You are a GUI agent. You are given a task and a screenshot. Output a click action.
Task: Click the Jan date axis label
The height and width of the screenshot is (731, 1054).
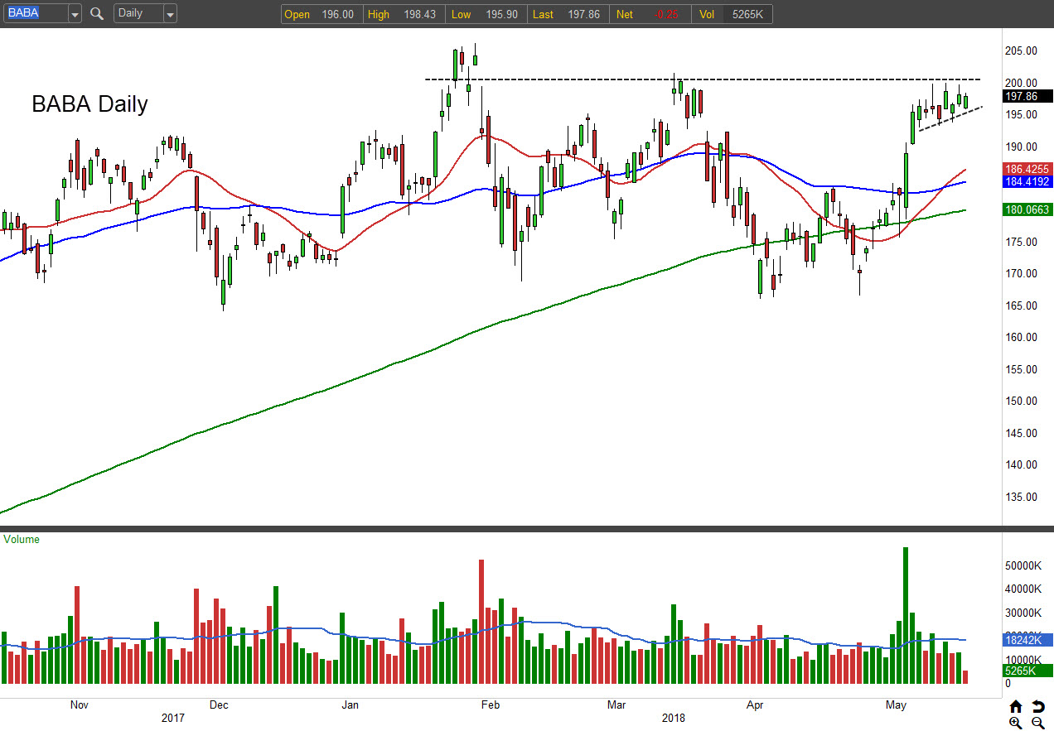[x=351, y=705]
